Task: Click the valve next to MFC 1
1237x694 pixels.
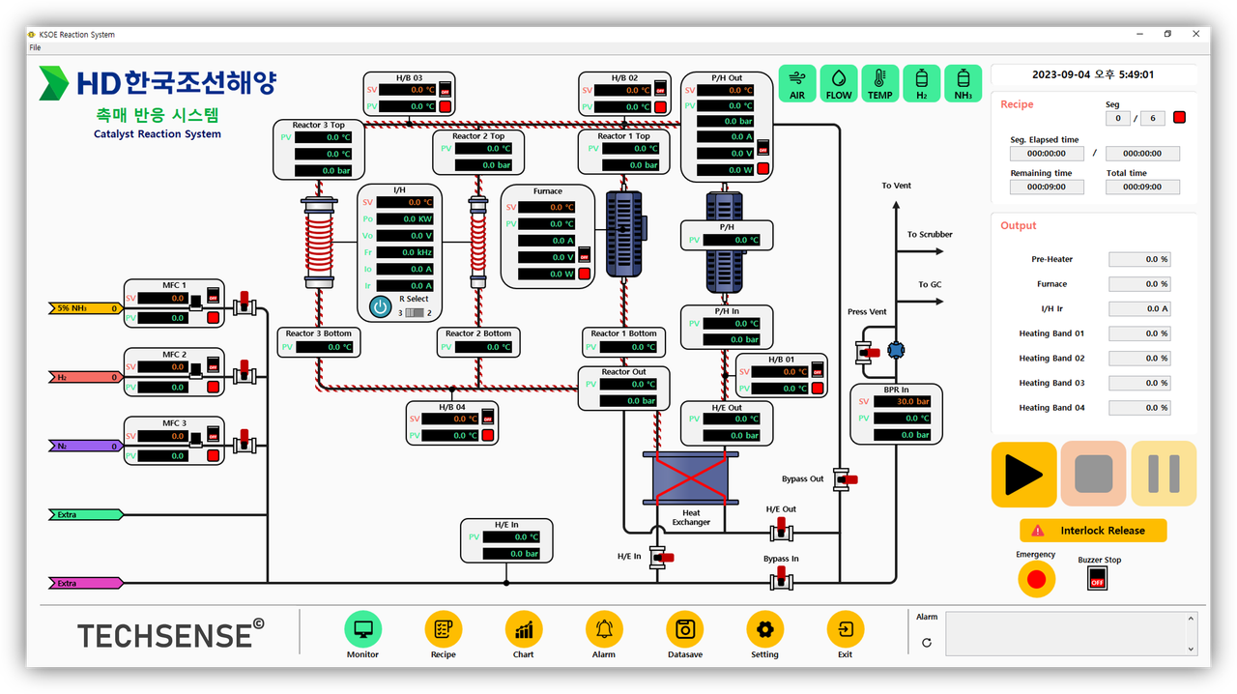Action: pyautogui.click(x=245, y=304)
